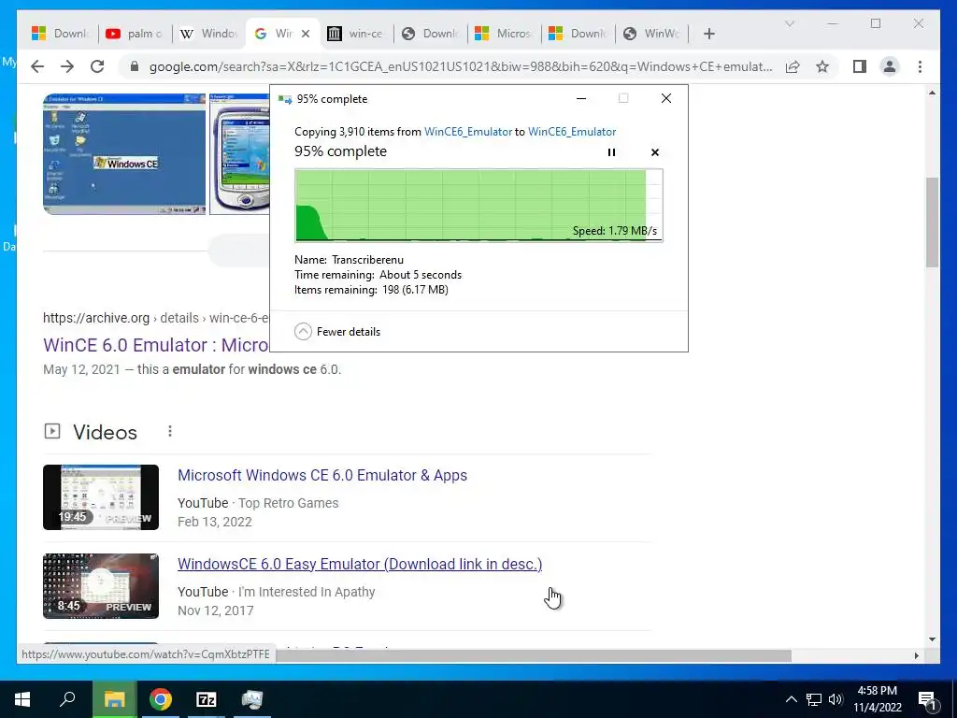Switch to the 'WinWo' tab

click(x=652, y=34)
